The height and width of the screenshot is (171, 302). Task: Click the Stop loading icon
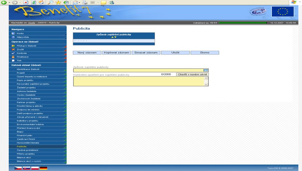coord(26,2)
